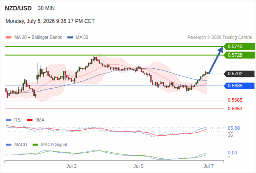The width and height of the screenshot is (256, 173).
Task: Click the Jul 7 axis date
Action: pyautogui.click(x=209, y=167)
